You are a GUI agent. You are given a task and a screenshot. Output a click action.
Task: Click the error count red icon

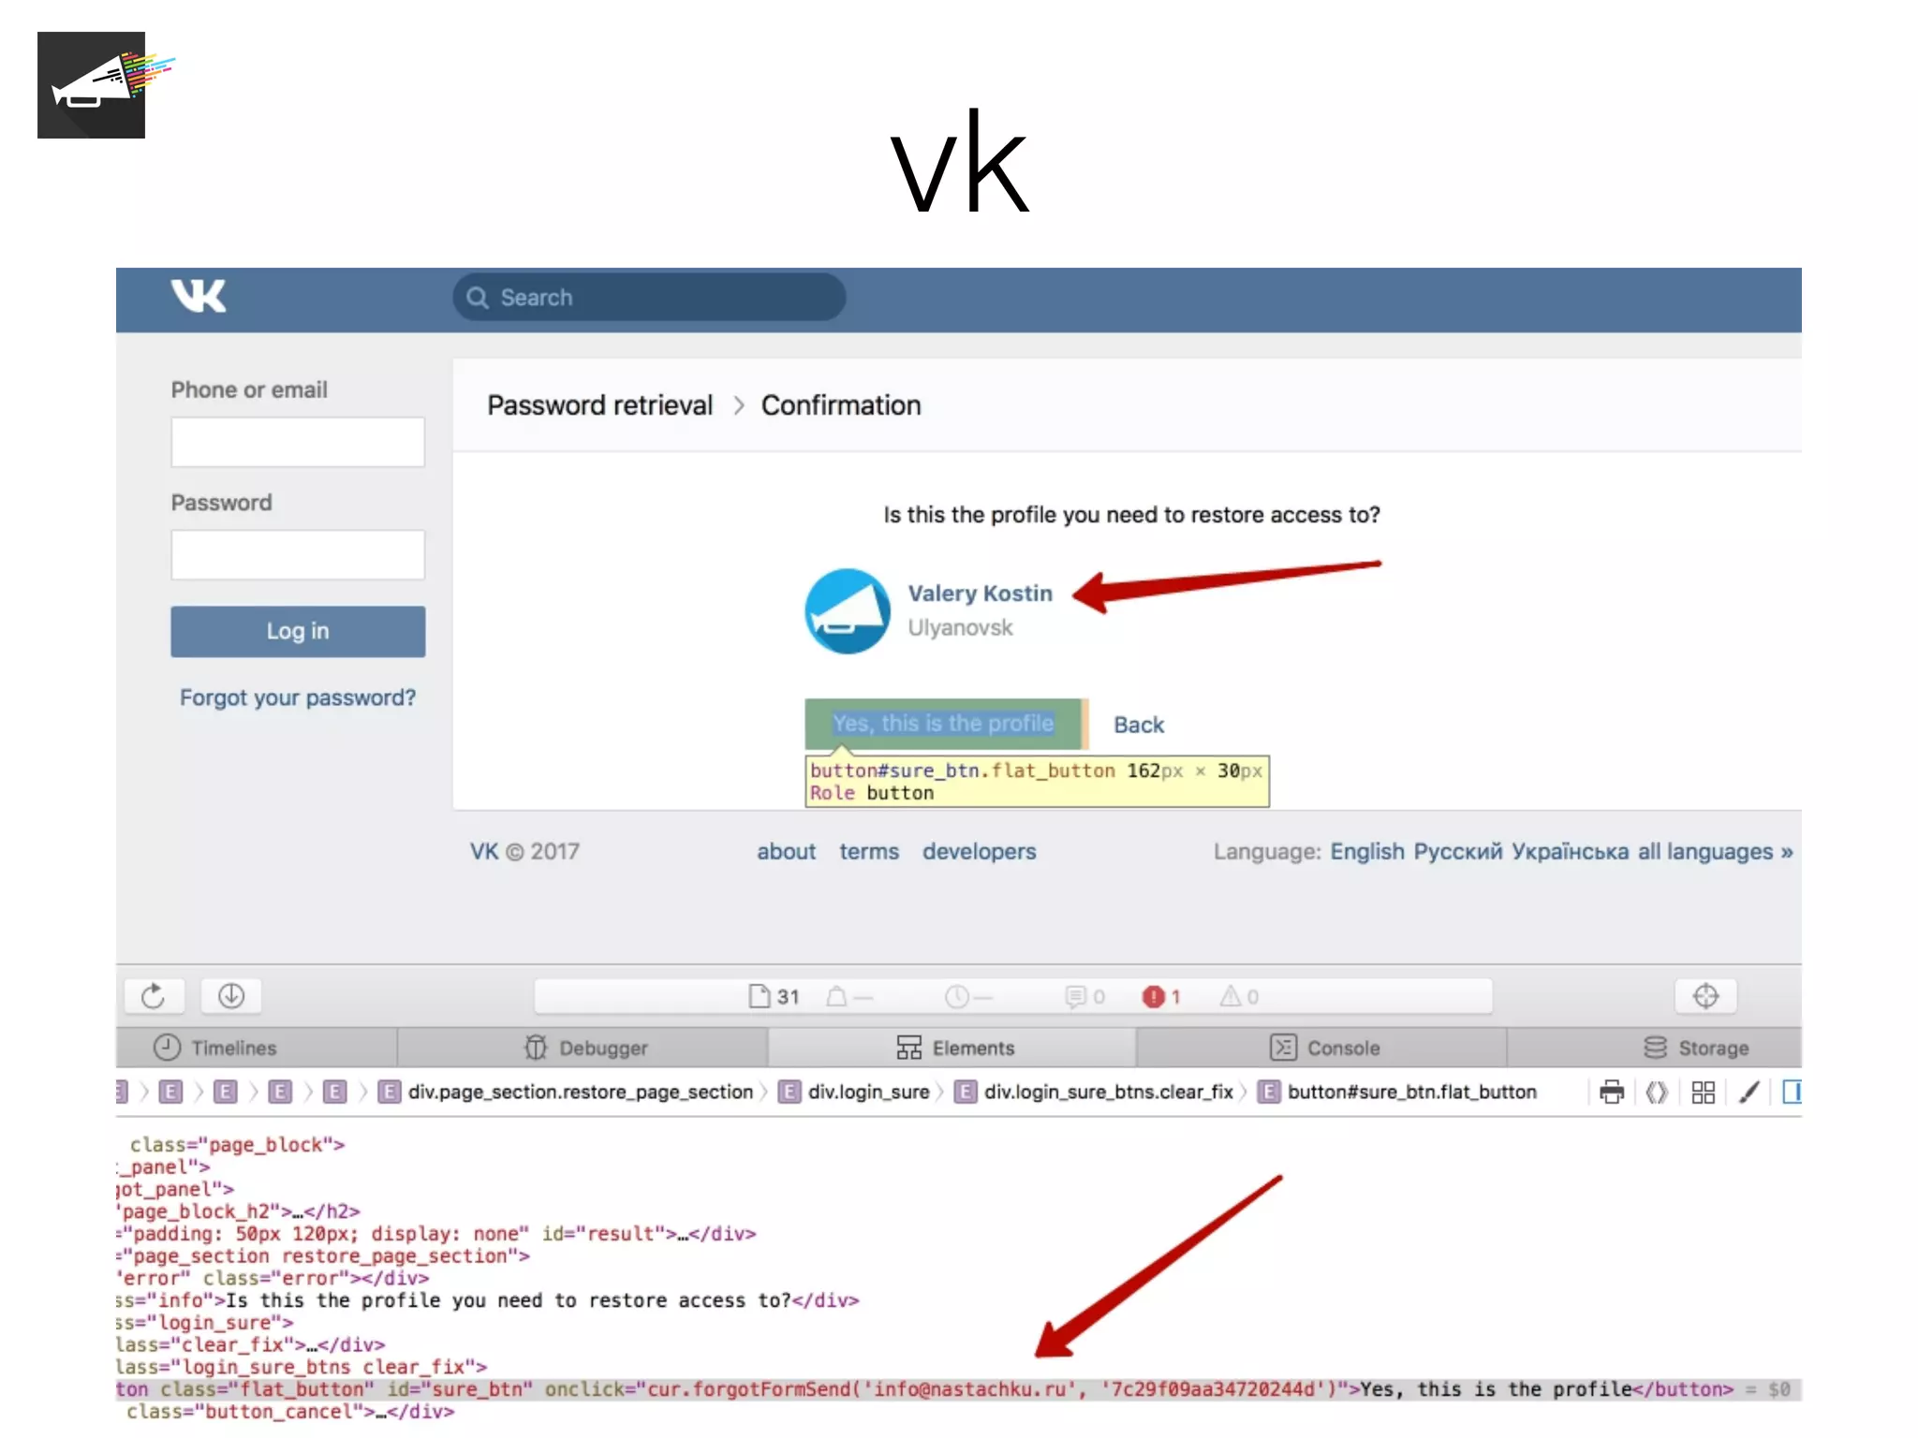coord(1153,997)
